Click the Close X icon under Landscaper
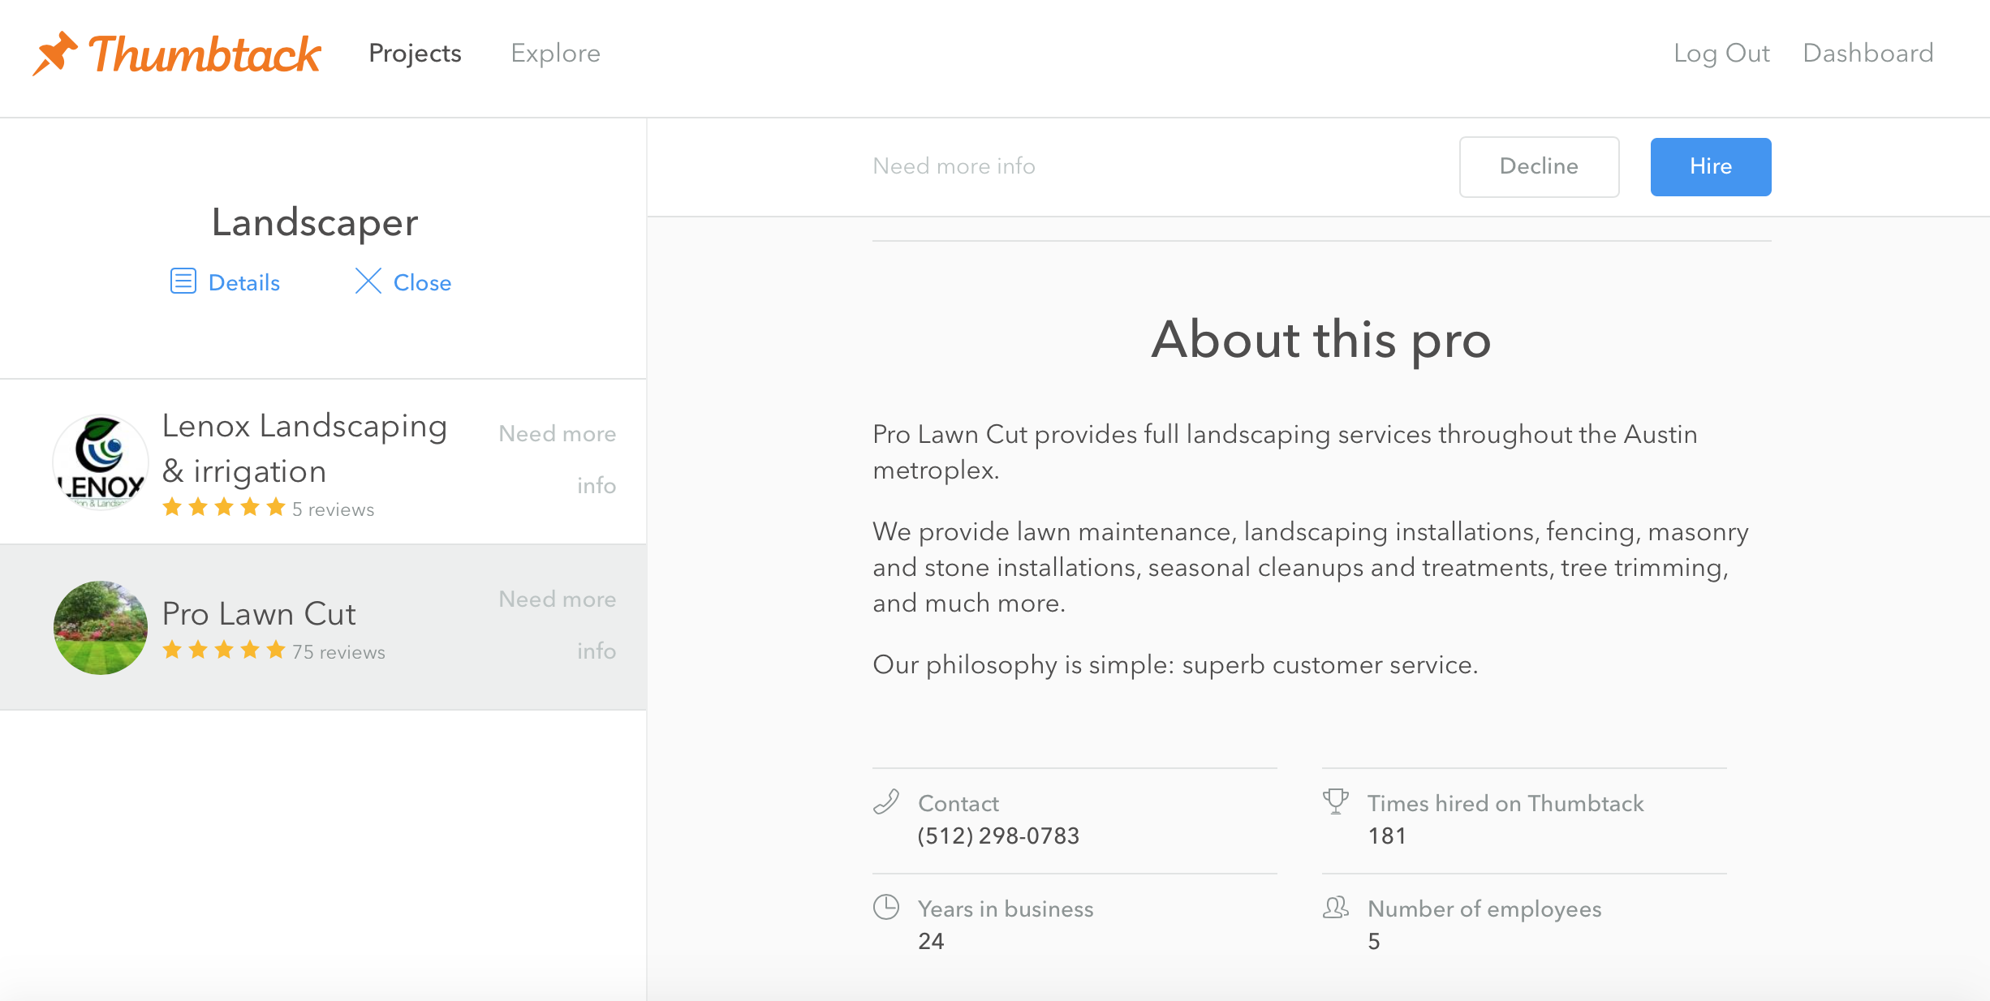This screenshot has height=1001, width=1990. [x=368, y=281]
